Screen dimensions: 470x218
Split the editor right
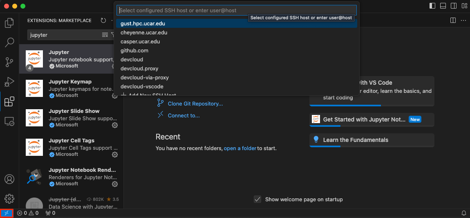453,20
